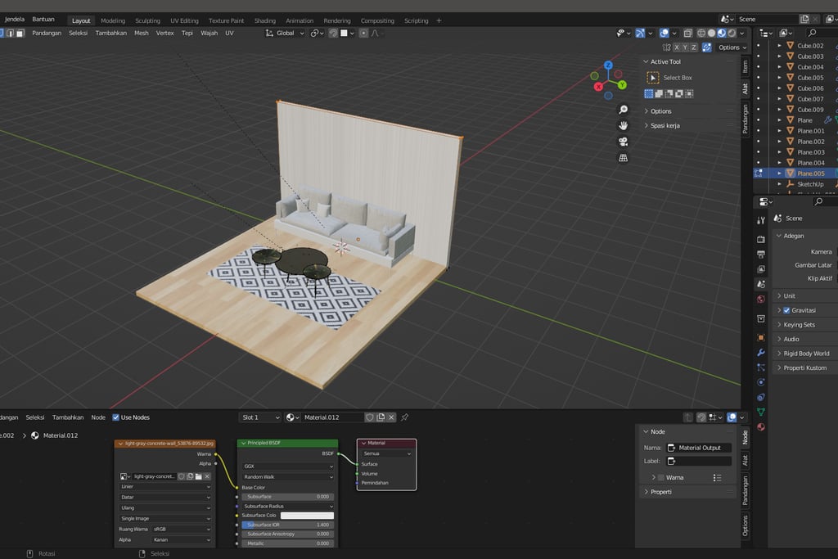
Task: Open the Modeling workspace tab
Action: pos(113,20)
